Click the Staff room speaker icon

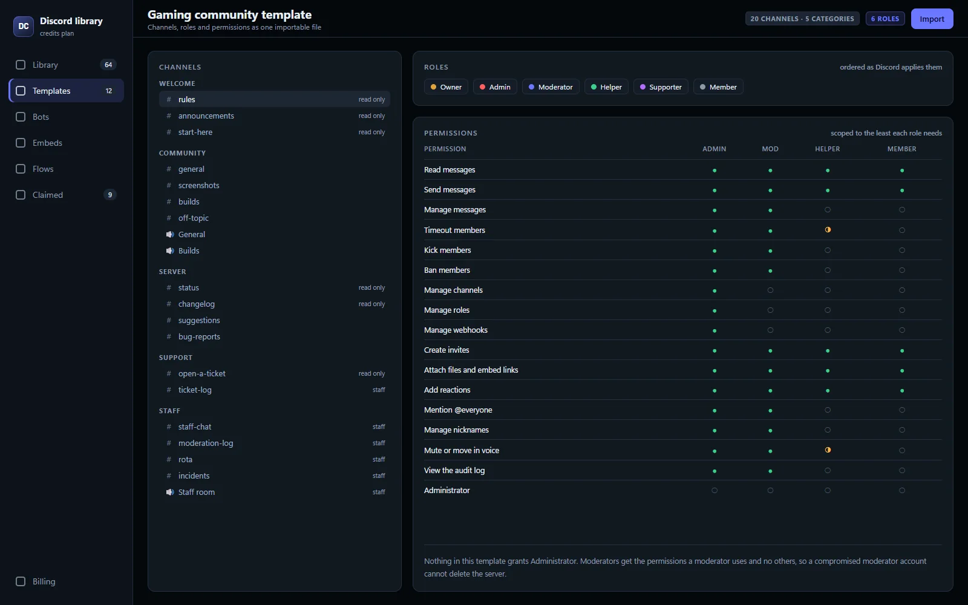(170, 492)
